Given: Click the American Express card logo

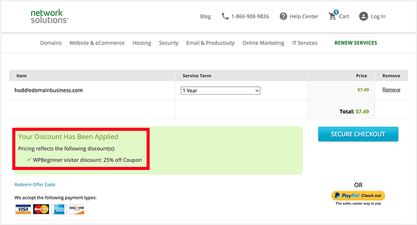Looking at the screenshot, I should 59,209.
